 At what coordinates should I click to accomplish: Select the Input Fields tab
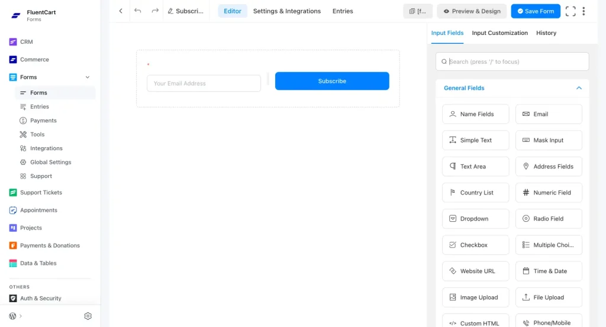[447, 33]
